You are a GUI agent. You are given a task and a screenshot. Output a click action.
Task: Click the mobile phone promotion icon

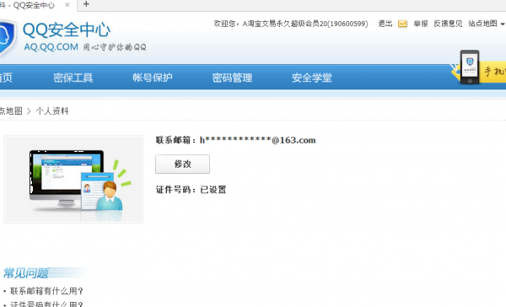pos(470,67)
